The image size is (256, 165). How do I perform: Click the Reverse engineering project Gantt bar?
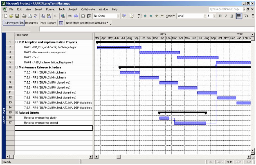point(190,123)
